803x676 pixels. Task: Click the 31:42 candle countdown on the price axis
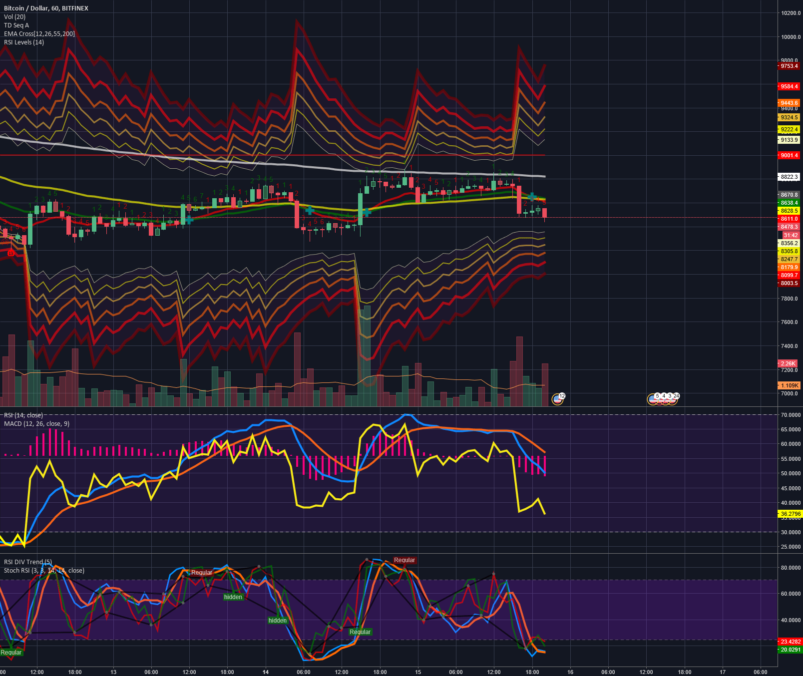[790, 235]
